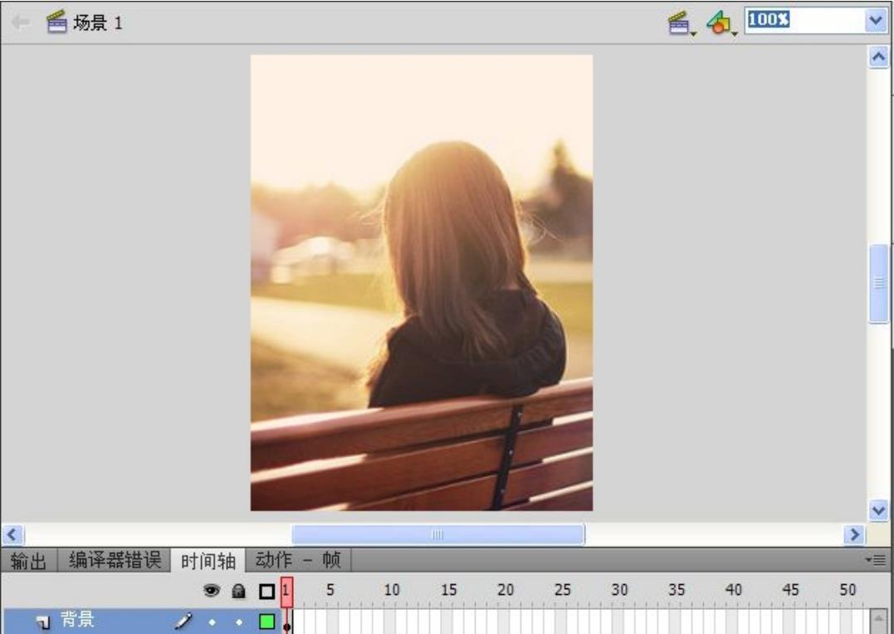
Task: Click the back arrow beside 场景 1
Action: [x=22, y=22]
